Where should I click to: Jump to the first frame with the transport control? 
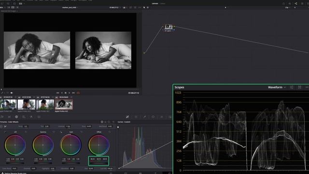[x=58, y=93]
